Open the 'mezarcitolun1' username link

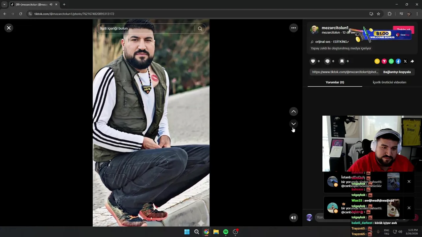point(335,28)
